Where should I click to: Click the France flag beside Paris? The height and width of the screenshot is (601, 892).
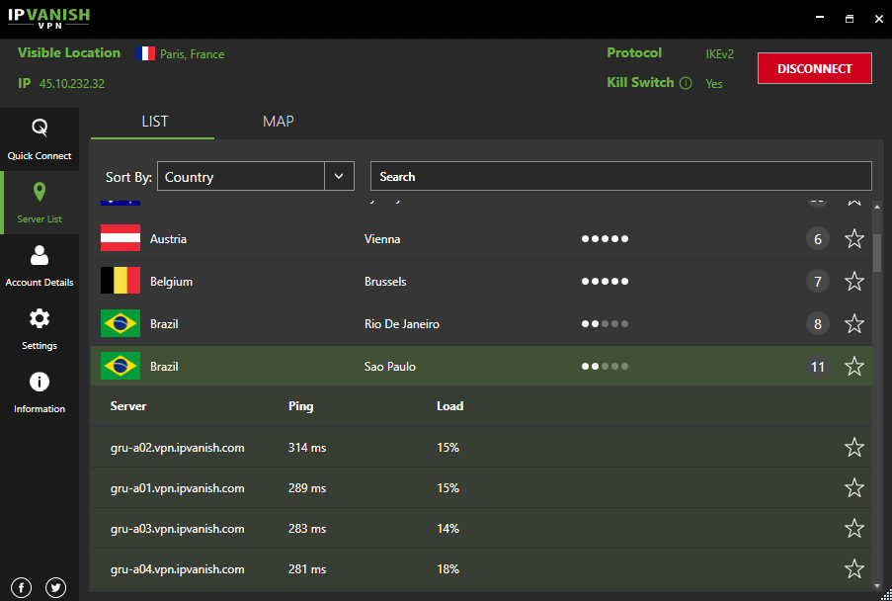[145, 53]
